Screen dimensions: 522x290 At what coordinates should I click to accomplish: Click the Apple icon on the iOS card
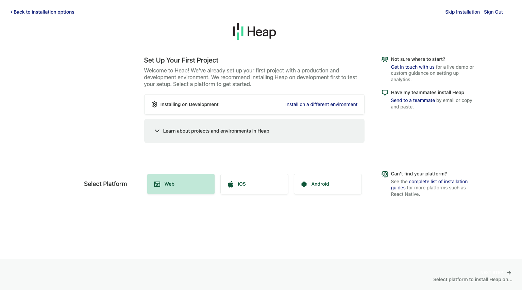(x=231, y=184)
